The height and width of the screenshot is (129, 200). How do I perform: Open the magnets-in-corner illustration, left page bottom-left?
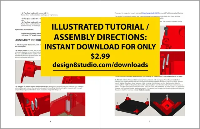pos(32,104)
